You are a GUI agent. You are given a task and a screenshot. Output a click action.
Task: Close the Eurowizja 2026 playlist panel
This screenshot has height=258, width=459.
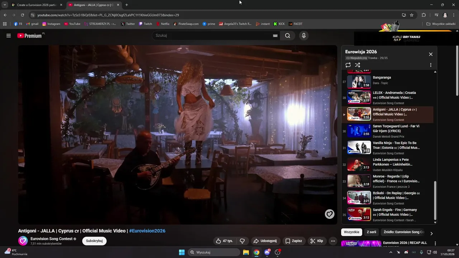coord(431,54)
